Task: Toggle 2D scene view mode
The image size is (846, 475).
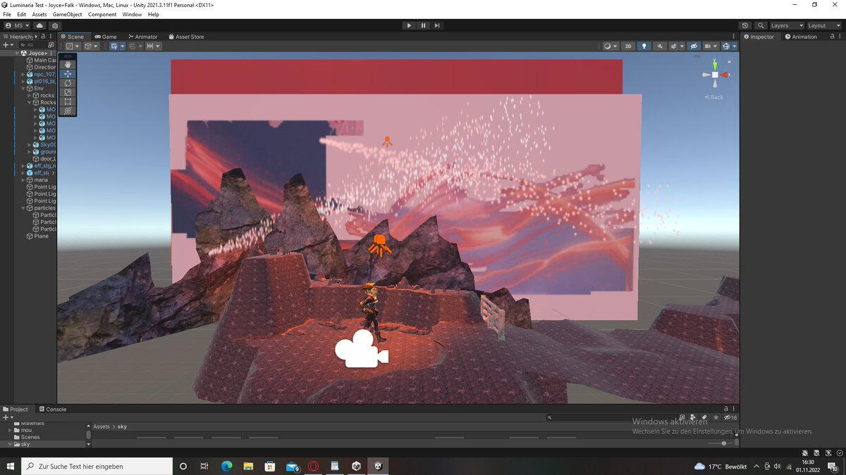Action: click(x=628, y=46)
